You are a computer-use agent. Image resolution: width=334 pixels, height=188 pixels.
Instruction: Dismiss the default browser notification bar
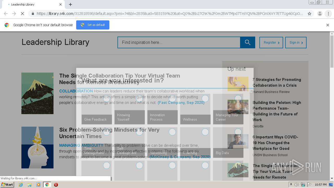[328, 25]
